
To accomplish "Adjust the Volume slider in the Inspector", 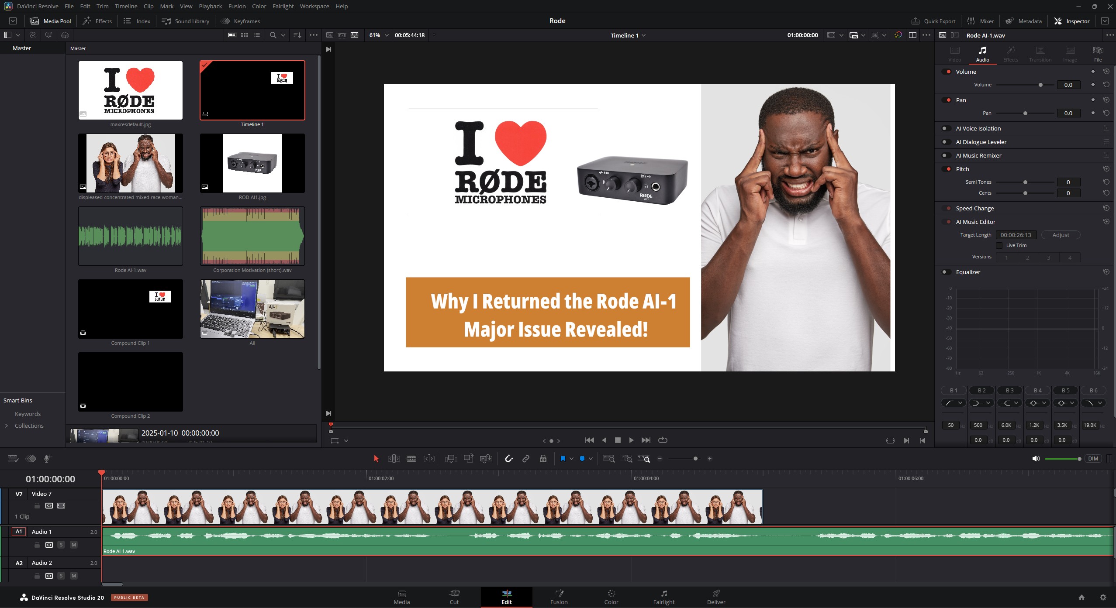I will (1040, 85).
